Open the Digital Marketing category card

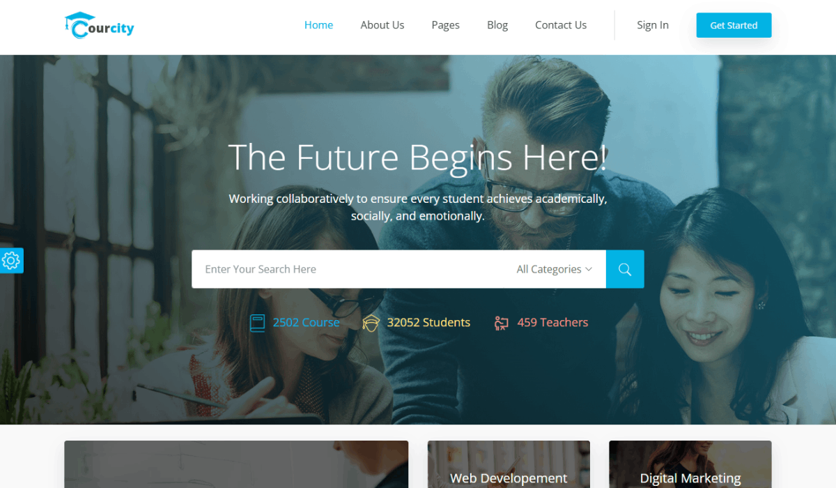pos(690,464)
